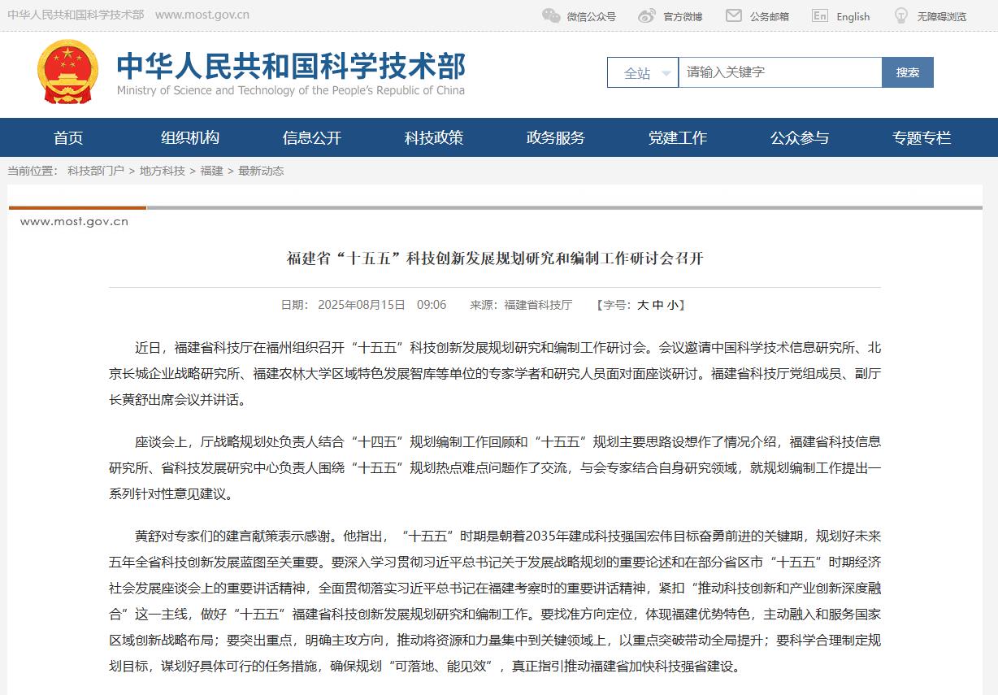Screen dimensions: 998x695
Task: Open the 专题专栏 menu item
Action: pyautogui.click(x=922, y=138)
